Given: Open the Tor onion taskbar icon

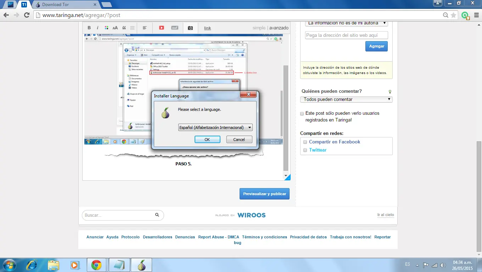Looking at the screenshot, I should pos(141,265).
